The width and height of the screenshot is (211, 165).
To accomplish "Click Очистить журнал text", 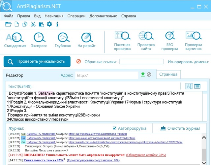I will 184,128.
